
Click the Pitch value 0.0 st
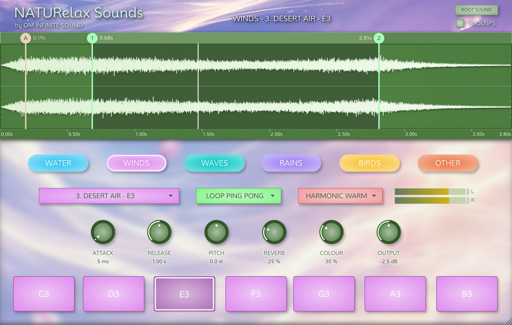pos(216,261)
